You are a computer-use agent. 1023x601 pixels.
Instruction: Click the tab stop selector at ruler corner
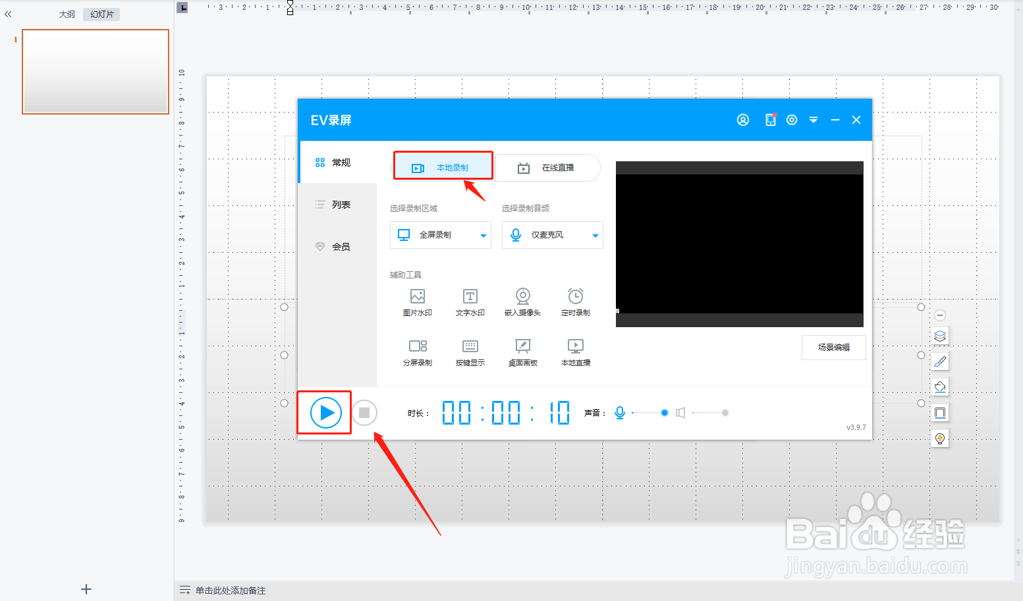tap(183, 7)
